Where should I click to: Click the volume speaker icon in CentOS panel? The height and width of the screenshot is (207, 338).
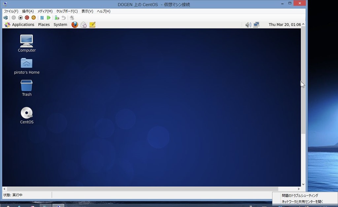248,25
